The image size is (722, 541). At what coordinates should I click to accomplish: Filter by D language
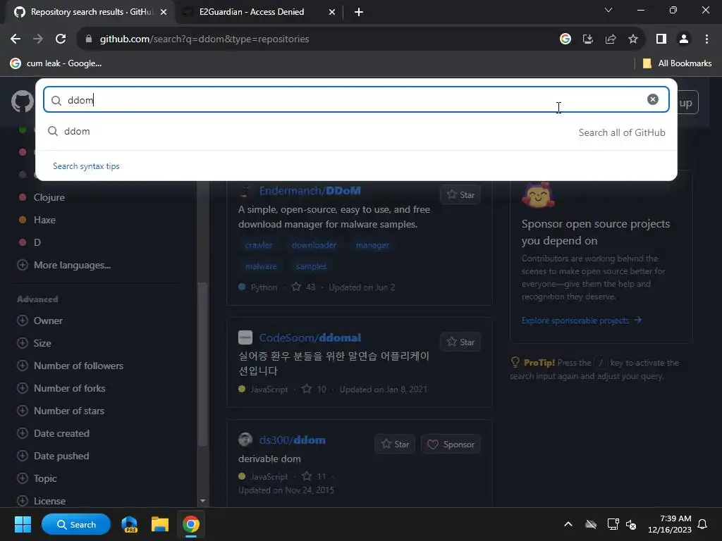pos(37,242)
